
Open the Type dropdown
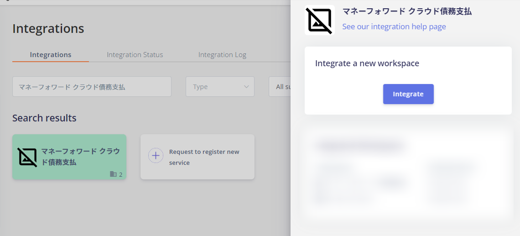pyautogui.click(x=220, y=87)
